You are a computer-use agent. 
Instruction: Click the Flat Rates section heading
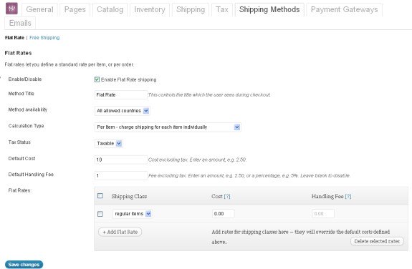pos(18,53)
